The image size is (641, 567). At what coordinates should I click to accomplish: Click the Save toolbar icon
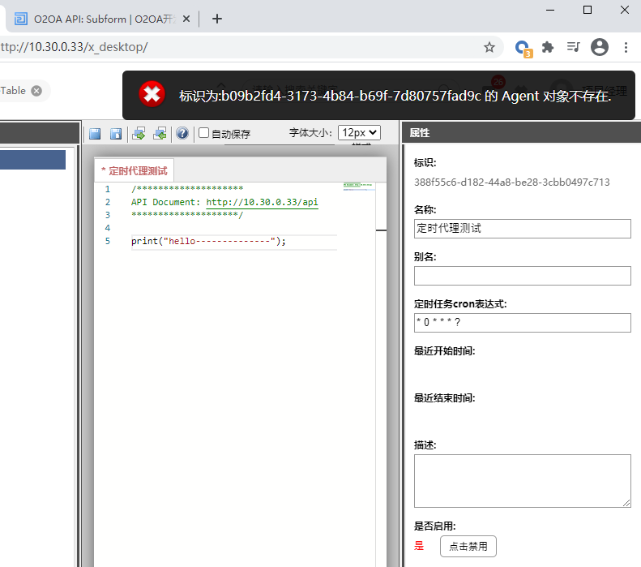point(95,134)
